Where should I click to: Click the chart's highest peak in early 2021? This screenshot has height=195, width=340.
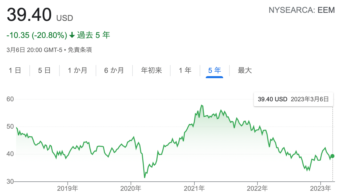coord(201,105)
